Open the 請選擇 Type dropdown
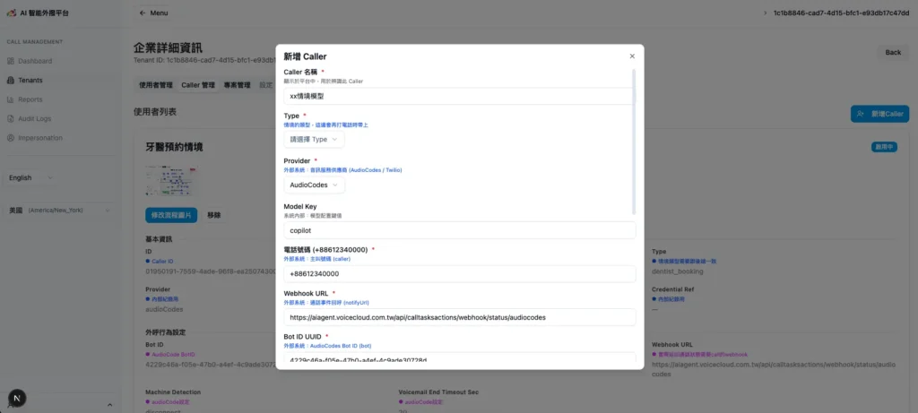This screenshot has height=413, width=918. [x=314, y=140]
